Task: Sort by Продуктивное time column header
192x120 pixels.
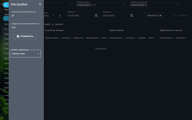Action: (x=116, y=38)
